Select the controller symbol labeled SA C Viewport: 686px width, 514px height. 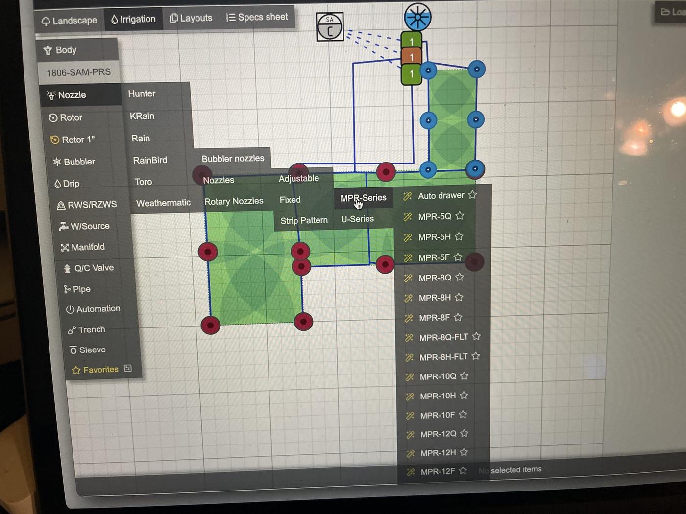[330, 27]
